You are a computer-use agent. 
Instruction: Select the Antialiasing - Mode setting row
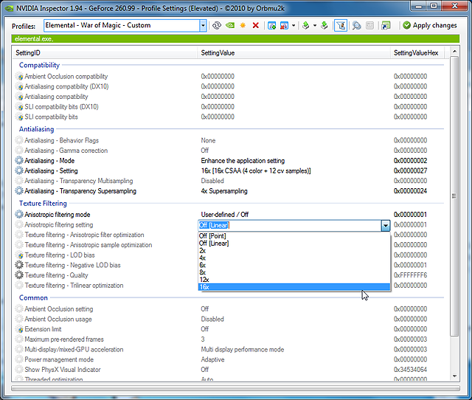[x=229, y=161]
